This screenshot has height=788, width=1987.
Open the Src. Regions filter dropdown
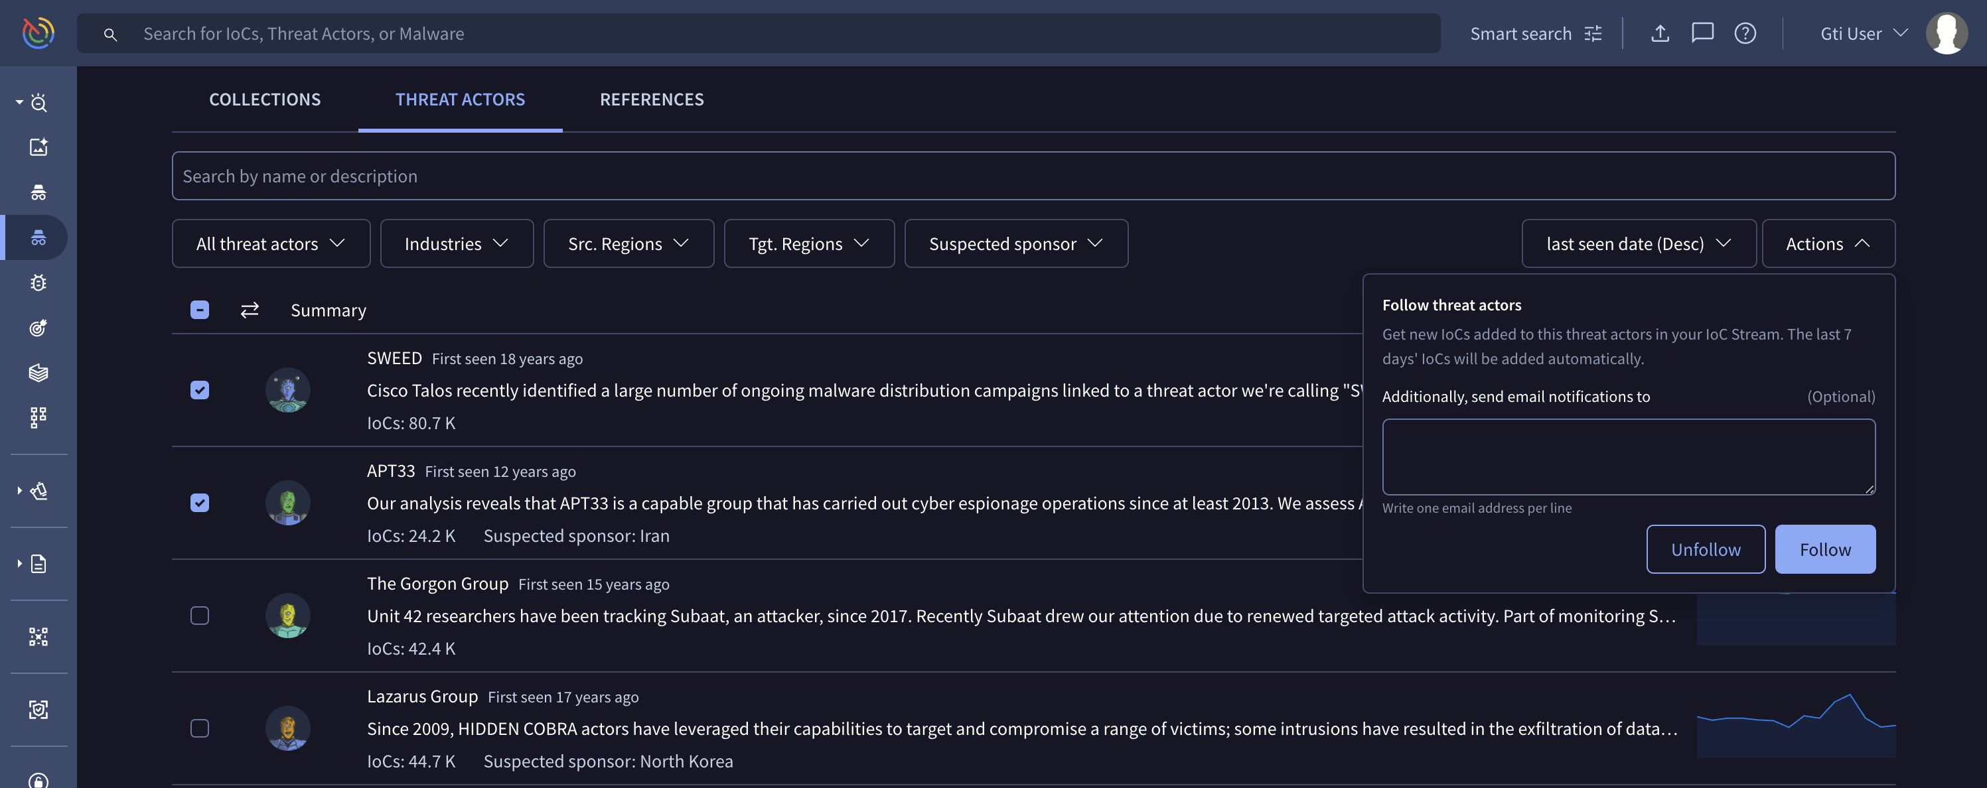pyautogui.click(x=628, y=243)
